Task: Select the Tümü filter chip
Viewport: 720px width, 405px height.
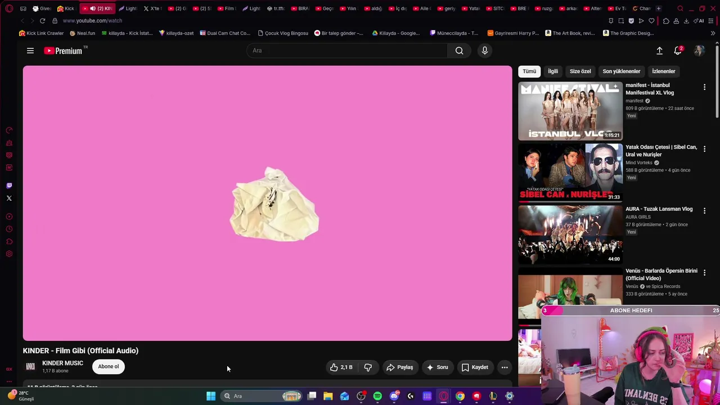Action: (529, 71)
